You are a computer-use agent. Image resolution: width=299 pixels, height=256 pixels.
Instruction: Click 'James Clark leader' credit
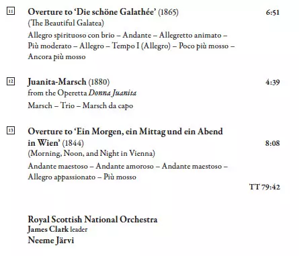tap(58, 229)
